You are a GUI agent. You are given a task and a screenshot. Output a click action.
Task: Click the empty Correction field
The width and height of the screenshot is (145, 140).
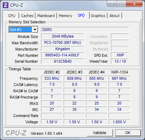120,36
